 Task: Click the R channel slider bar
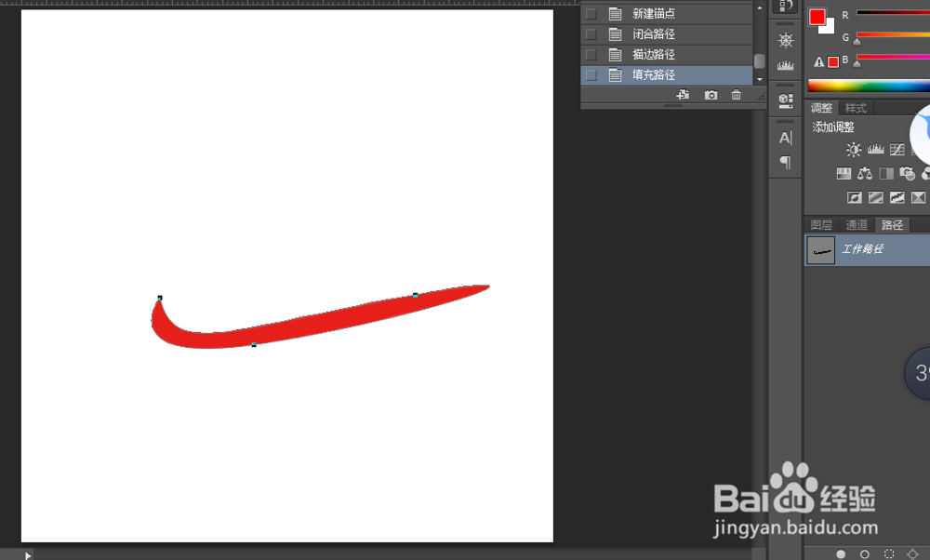coord(893,12)
